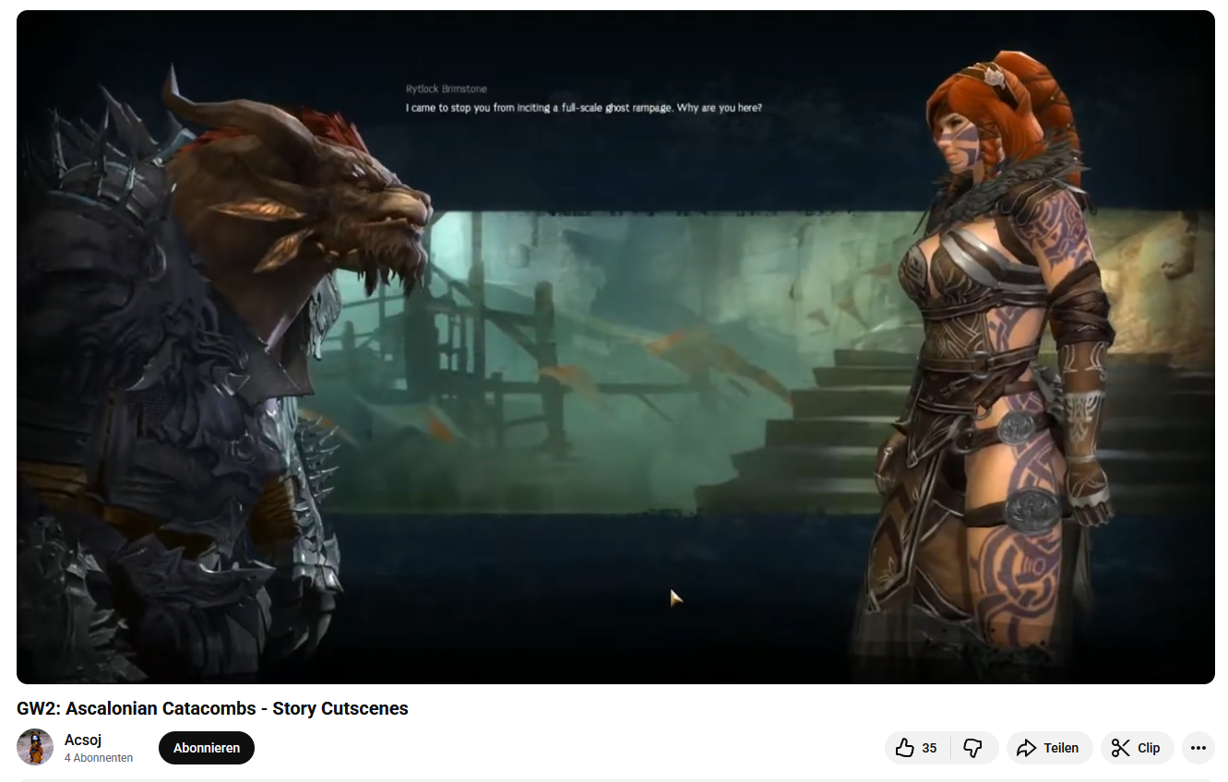The width and height of the screenshot is (1228, 782).
Task: Click the Abonnieren subscribe button
Action: click(x=207, y=748)
